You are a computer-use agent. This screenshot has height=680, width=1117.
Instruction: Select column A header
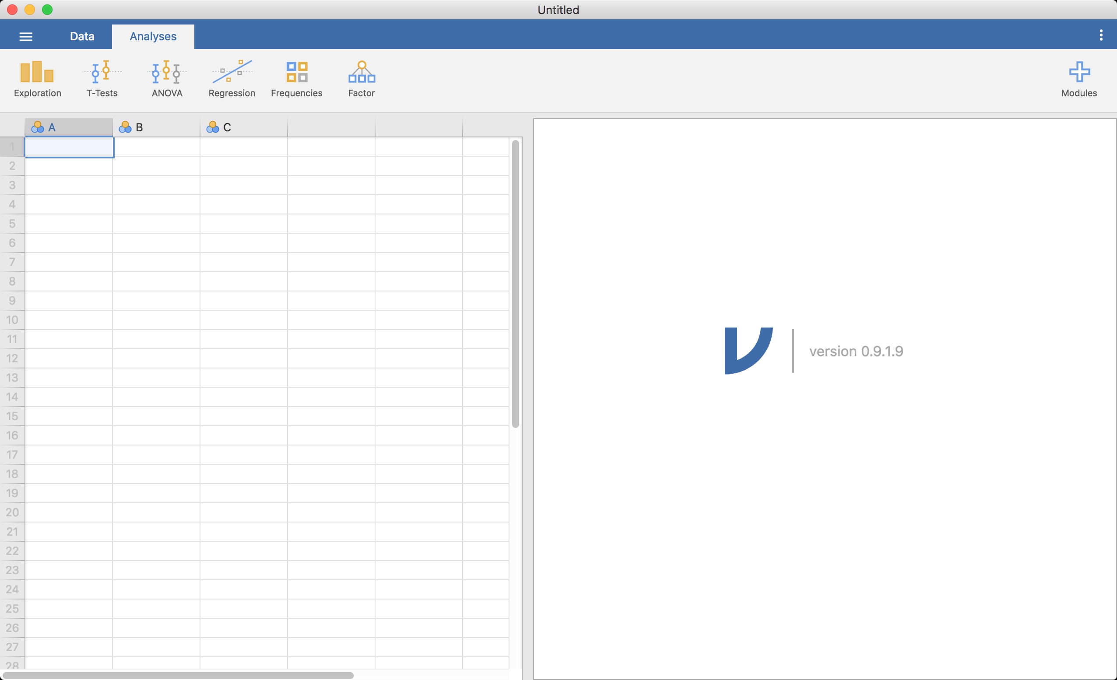69,127
